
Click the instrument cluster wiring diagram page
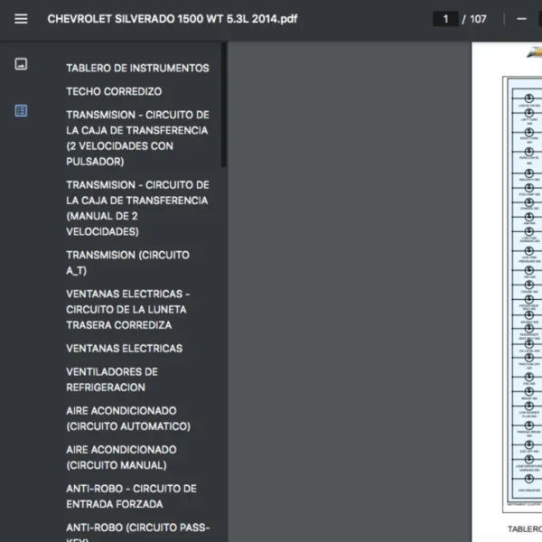[507, 292]
